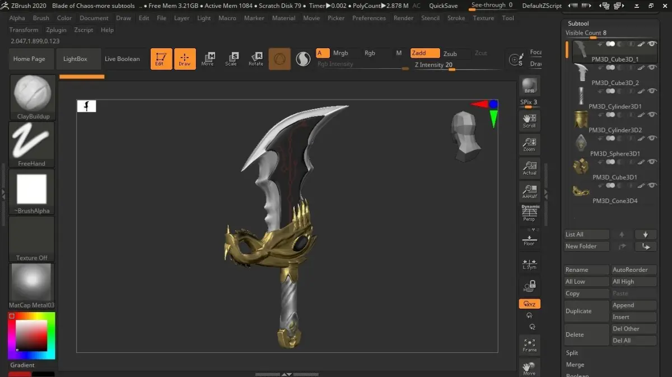Click head orientation camera widget
Viewport: 672px width, 377px height.
click(x=465, y=136)
